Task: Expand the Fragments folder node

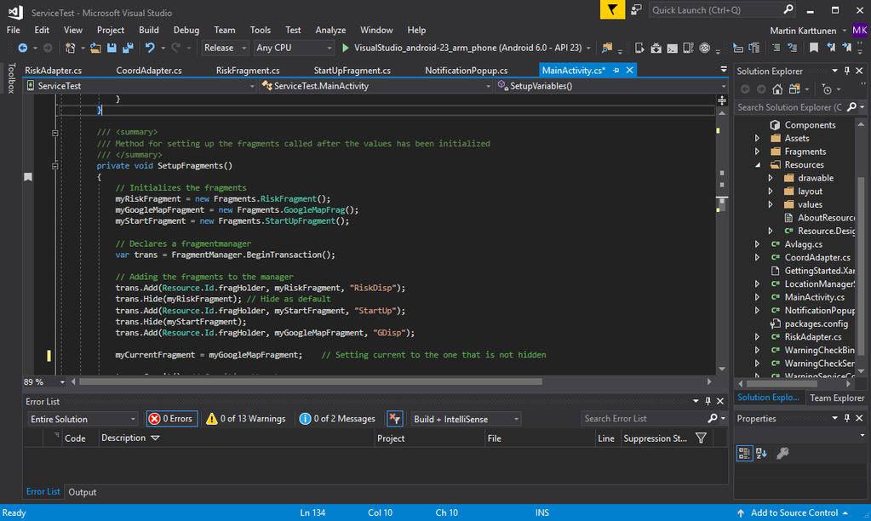Action: (x=757, y=152)
